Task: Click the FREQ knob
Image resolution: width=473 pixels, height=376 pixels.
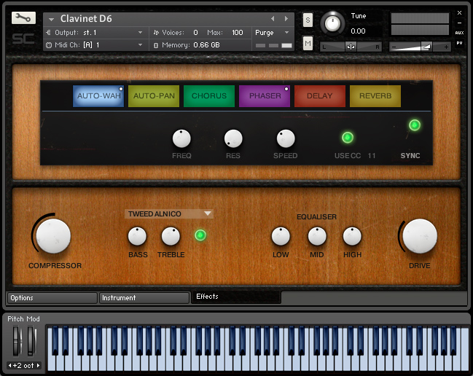Action: point(181,138)
